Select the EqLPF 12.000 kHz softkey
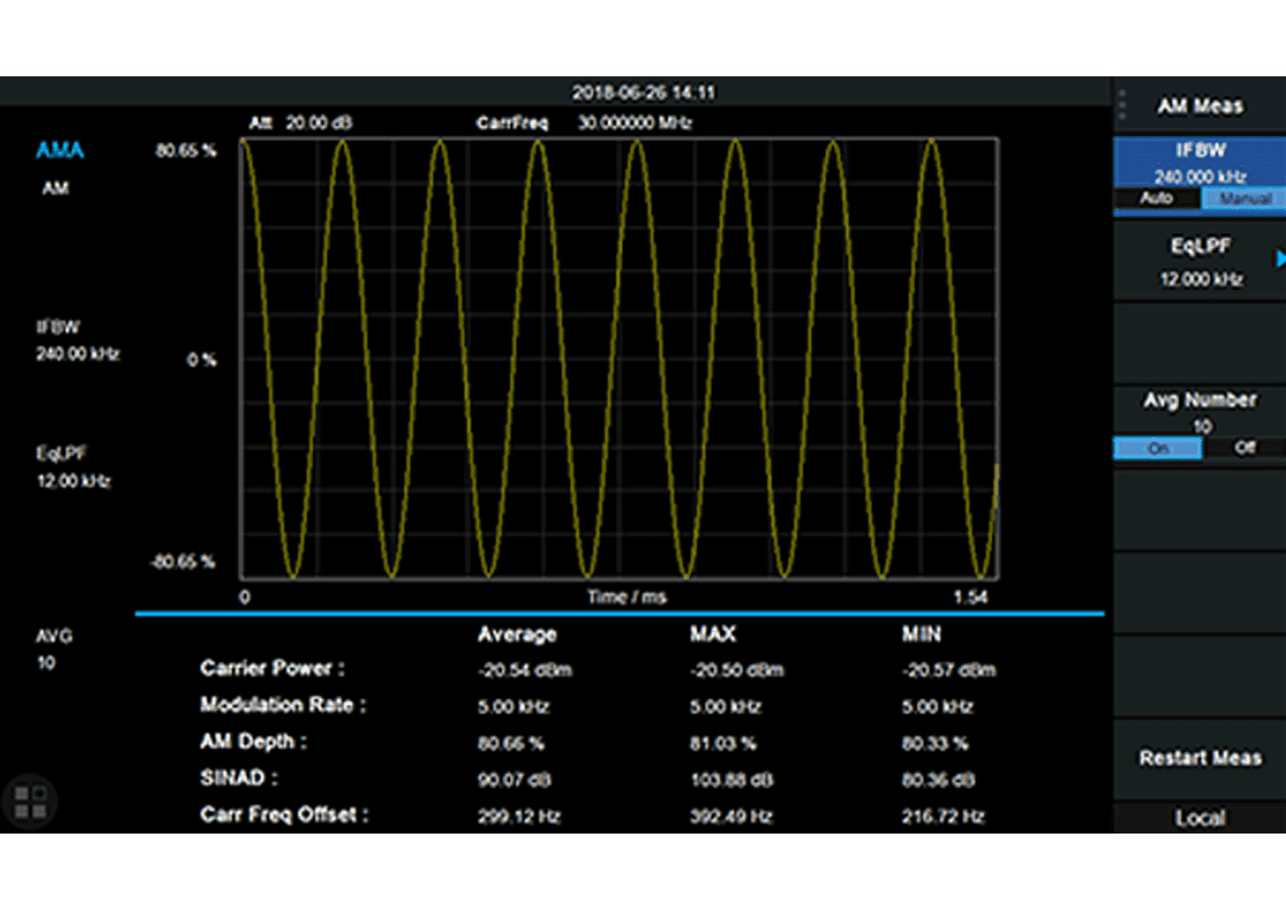 tap(1199, 262)
